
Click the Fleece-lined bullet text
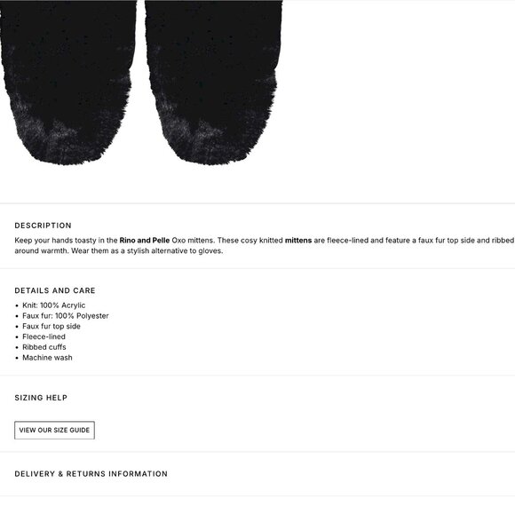click(44, 337)
